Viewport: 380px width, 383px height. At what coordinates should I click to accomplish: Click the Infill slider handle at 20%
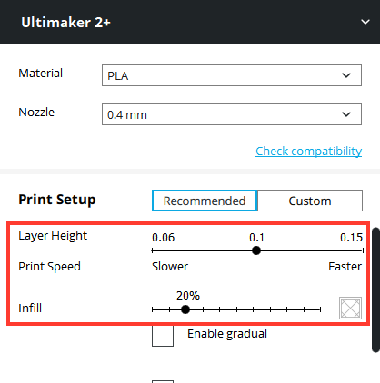tap(185, 309)
